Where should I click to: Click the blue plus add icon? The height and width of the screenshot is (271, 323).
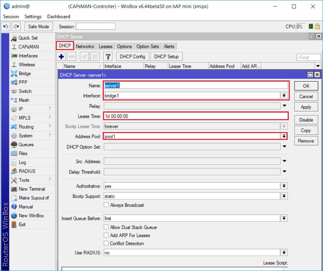(x=61, y=57)
